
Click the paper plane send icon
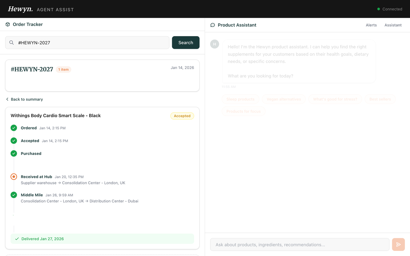(398, 244)
